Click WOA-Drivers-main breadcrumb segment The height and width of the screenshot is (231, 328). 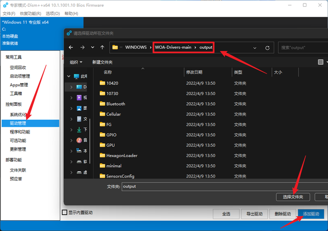[x=173, y=47]
